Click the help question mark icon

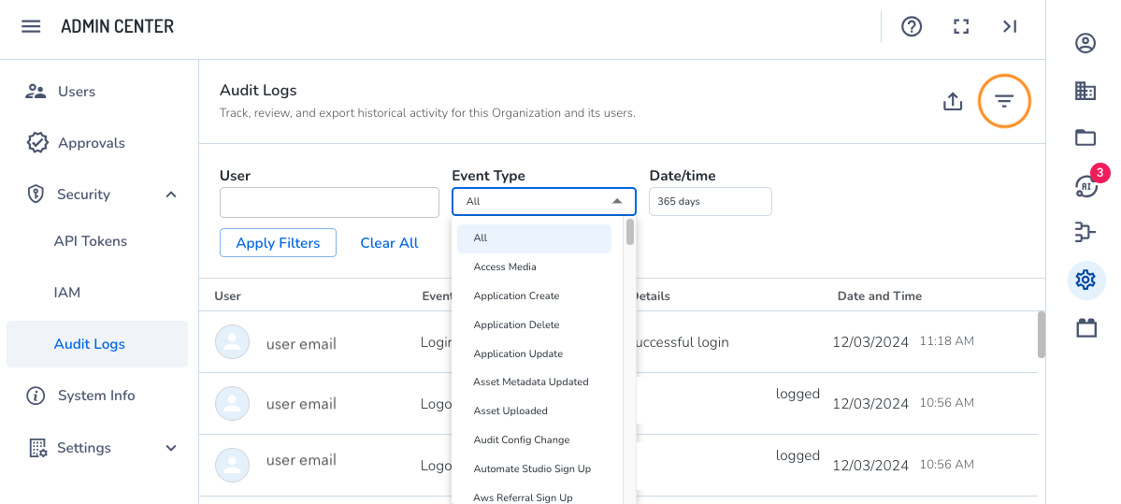point(912,26)
